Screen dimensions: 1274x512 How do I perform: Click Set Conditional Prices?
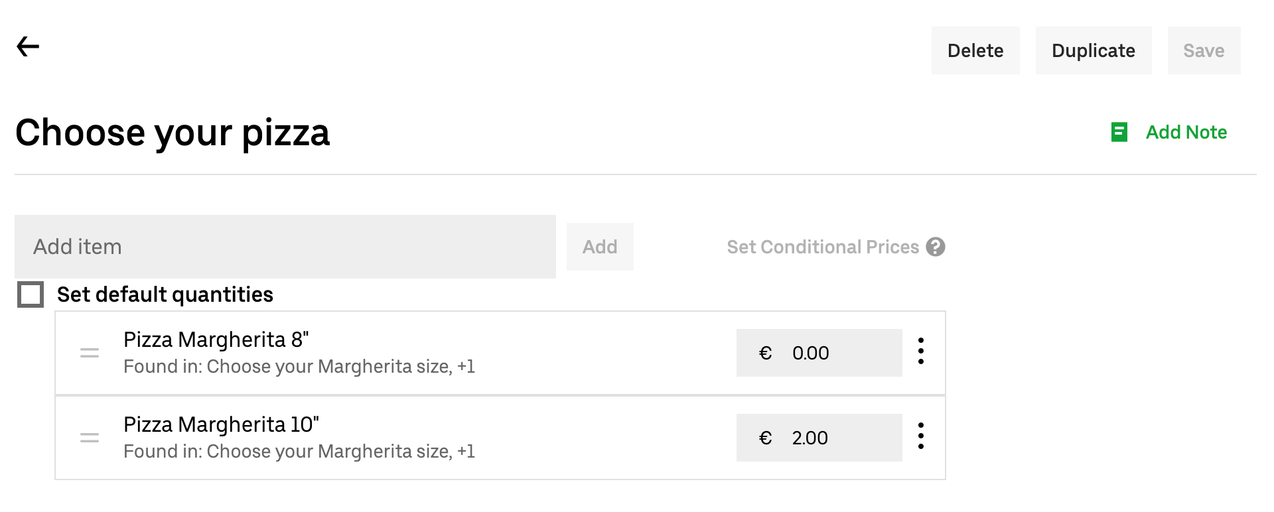tap(822, 247)
